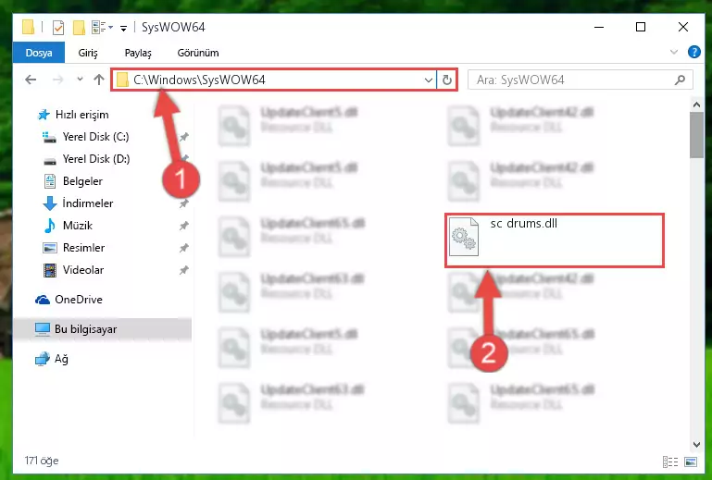
Task: Expand the address bar history dropdown
Action: coord(428,80)
